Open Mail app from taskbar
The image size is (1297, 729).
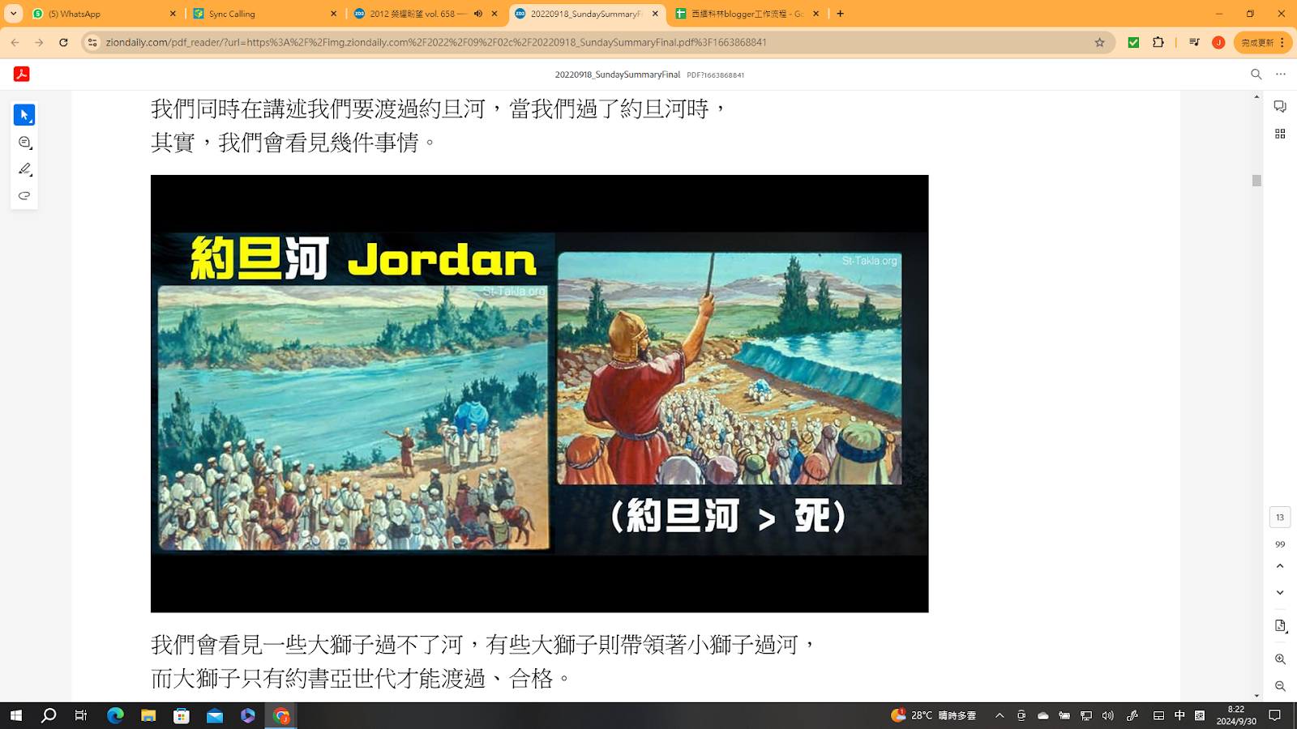pos(215,715)
